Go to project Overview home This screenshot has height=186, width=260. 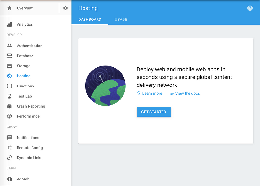coord(25,8)
